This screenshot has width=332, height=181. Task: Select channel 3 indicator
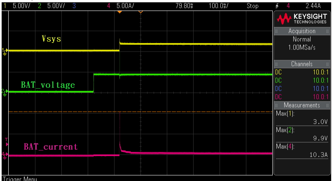pyautogui.click(x=74, y=6)
